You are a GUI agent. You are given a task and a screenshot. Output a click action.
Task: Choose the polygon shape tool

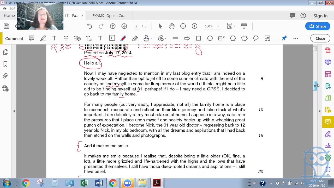point(233,38)
